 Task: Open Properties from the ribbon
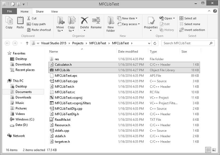(151, 24)
